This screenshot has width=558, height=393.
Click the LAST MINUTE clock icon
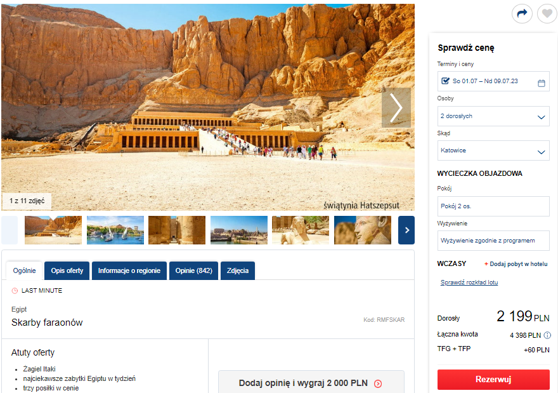coord(15,291)
